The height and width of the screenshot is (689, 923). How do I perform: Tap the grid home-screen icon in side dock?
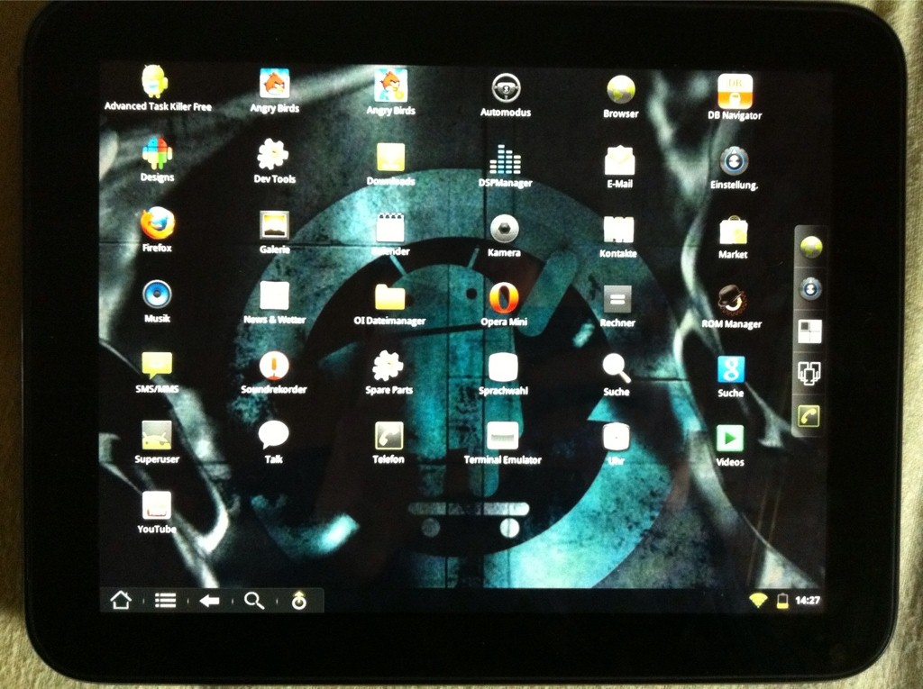tap(810, 331)
